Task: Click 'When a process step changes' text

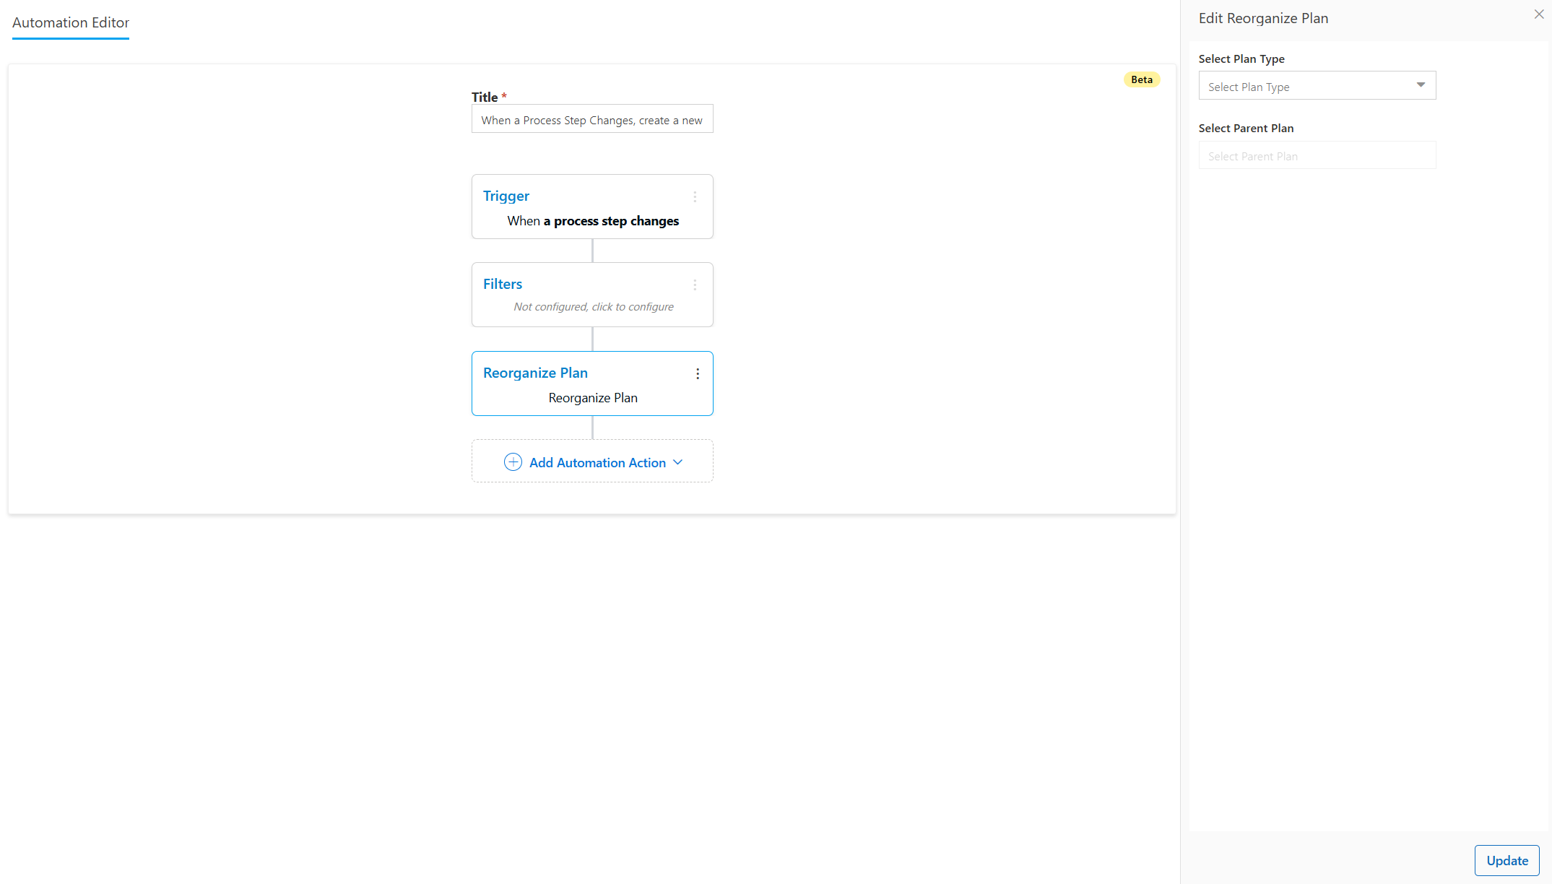Action: coord(593,221)
